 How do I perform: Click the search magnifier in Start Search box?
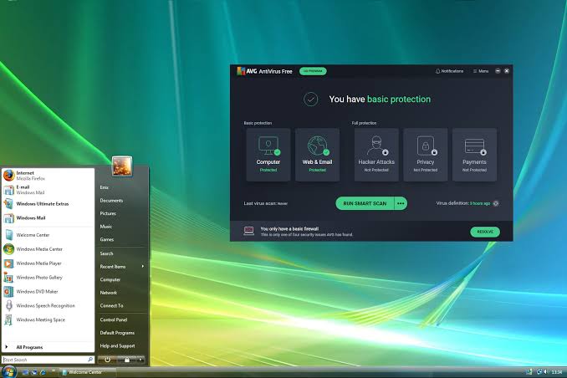90,360
